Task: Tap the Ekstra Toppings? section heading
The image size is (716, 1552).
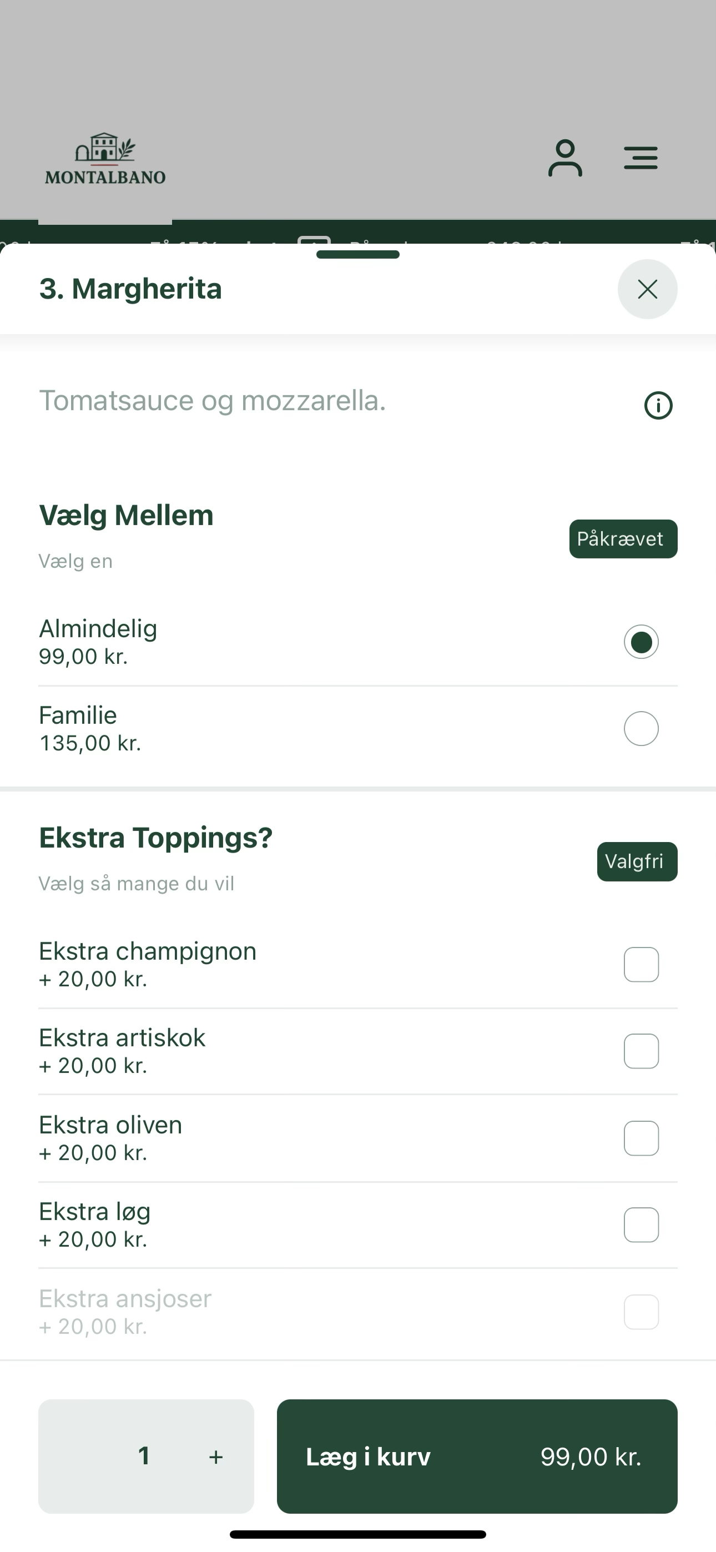Action: [155, 838]
